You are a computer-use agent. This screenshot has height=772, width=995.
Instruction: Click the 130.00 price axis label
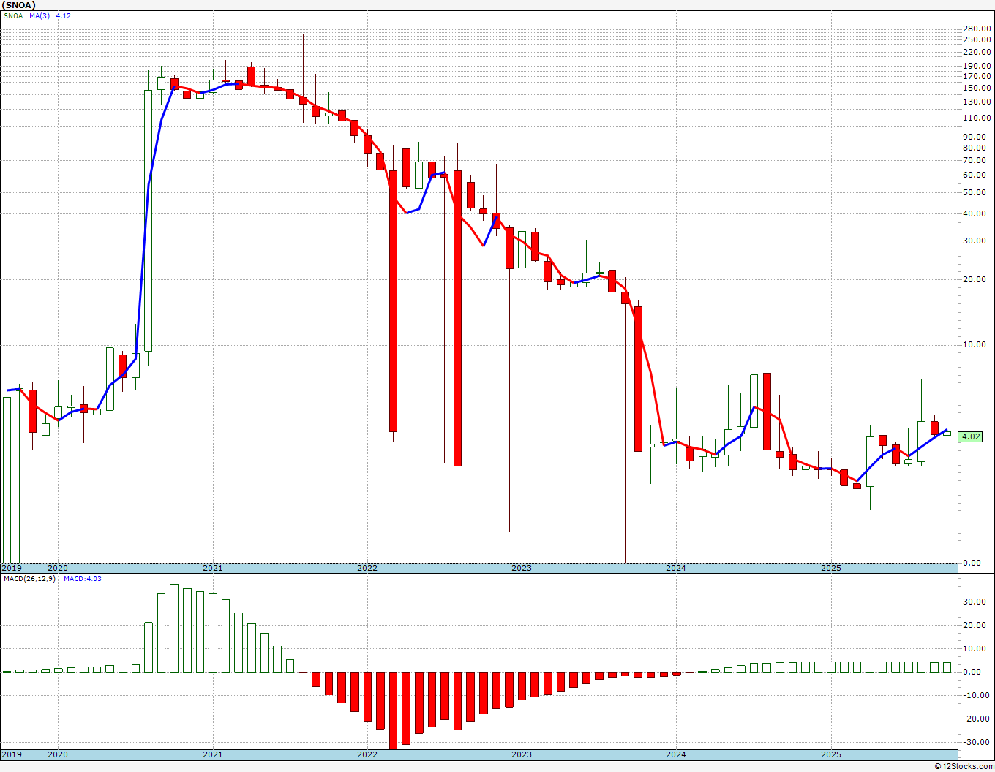(x=977, y=102)
